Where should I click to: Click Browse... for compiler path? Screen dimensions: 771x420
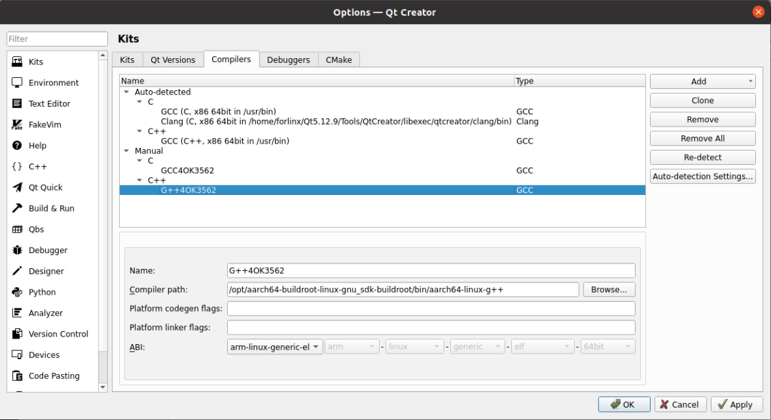click(x=609, y=289)
